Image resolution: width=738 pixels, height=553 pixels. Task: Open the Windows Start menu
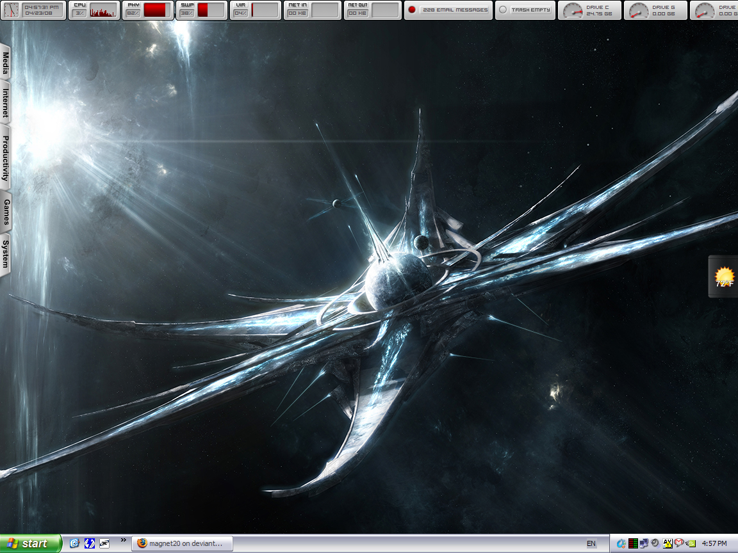tap(31, 543)
